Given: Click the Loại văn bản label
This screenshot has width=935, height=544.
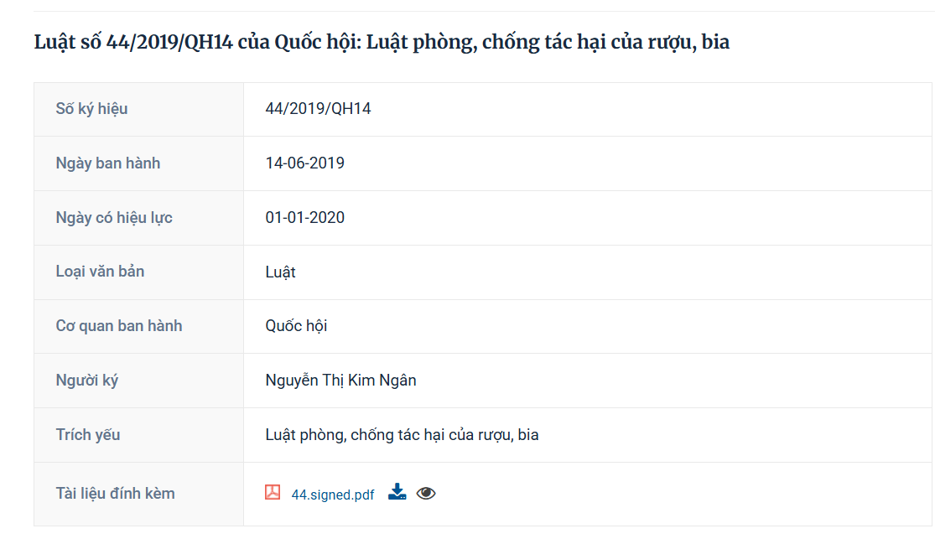Looking at the screenshot, I should (100, 272).
